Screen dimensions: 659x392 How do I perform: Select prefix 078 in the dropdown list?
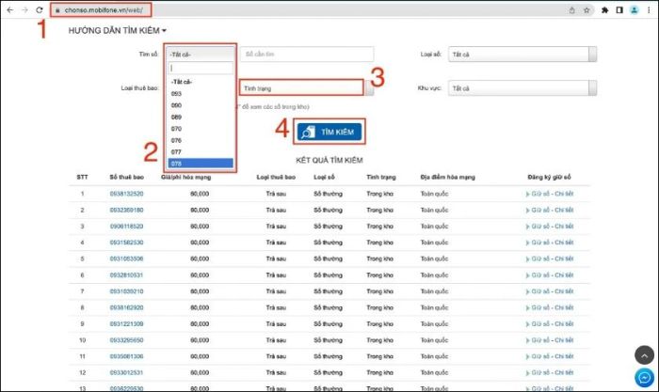point(201,164)
